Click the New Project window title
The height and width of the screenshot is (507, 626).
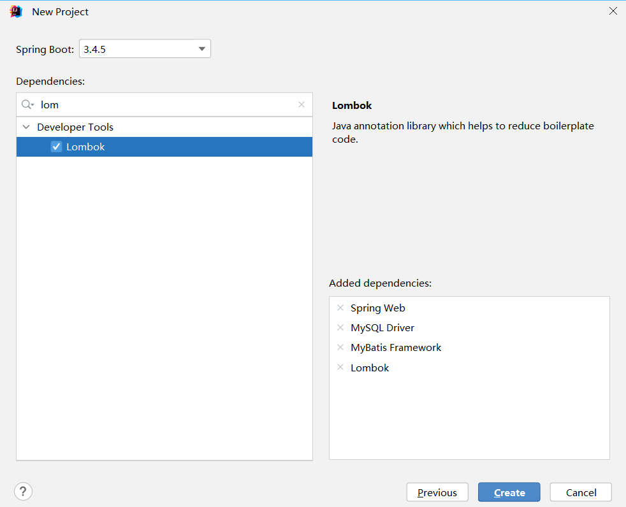pyautogui.click(x=61, y=12)
